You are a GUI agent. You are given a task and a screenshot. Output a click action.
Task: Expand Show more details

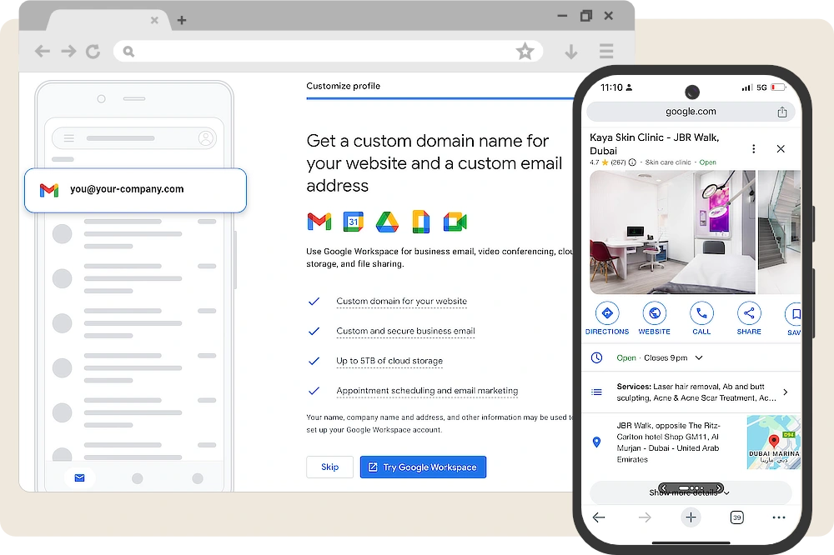691,492
